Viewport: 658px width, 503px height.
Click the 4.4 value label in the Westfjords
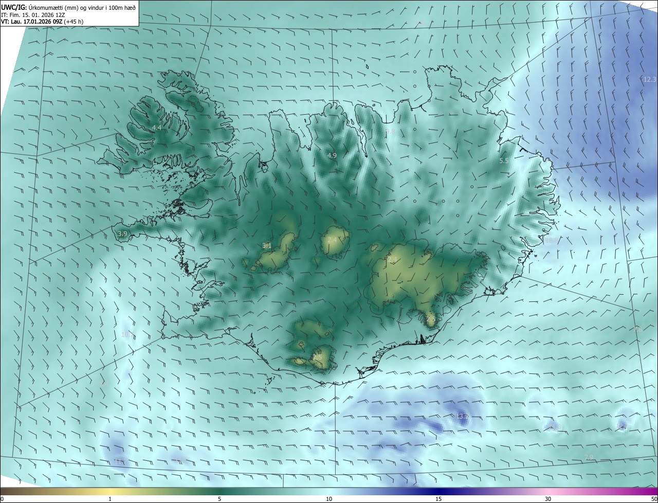pos(157,128)
